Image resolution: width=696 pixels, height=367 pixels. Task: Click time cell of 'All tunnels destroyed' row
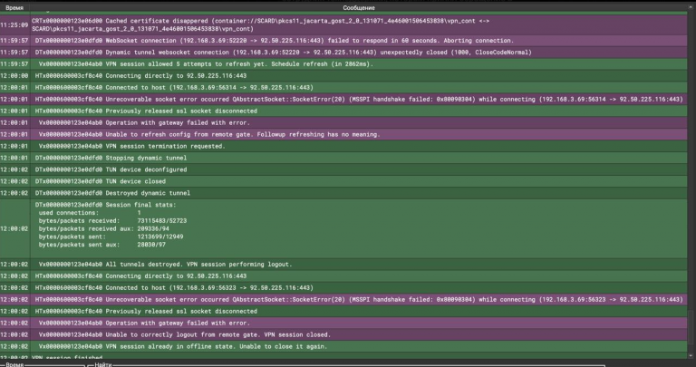14,265
